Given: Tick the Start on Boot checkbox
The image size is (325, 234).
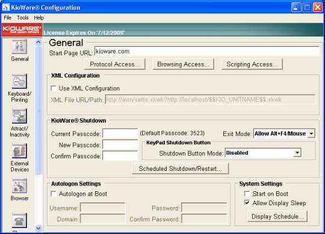Looking at the screenshot, I should 247,194.
